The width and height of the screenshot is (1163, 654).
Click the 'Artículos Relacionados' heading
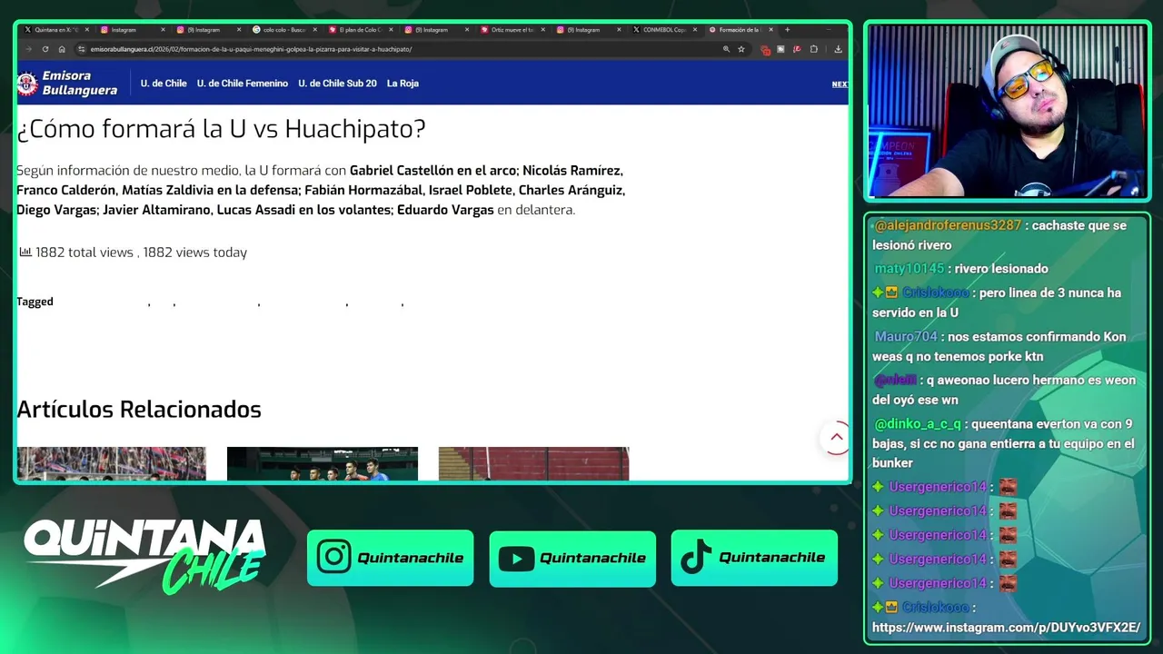tap(139, 410)
